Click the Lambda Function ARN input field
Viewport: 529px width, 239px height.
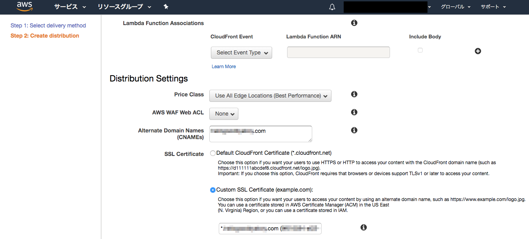[x=339, y=53]
